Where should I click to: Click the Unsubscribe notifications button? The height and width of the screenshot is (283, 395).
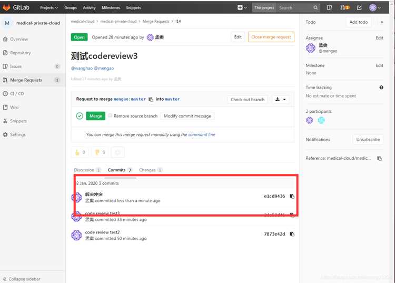pos(368,139)
